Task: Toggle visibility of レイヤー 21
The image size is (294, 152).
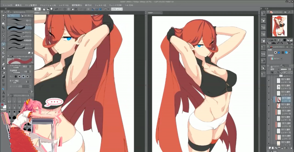Action: tap(269, 100)
